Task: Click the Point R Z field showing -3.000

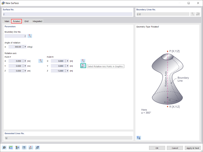Action: 58,71
